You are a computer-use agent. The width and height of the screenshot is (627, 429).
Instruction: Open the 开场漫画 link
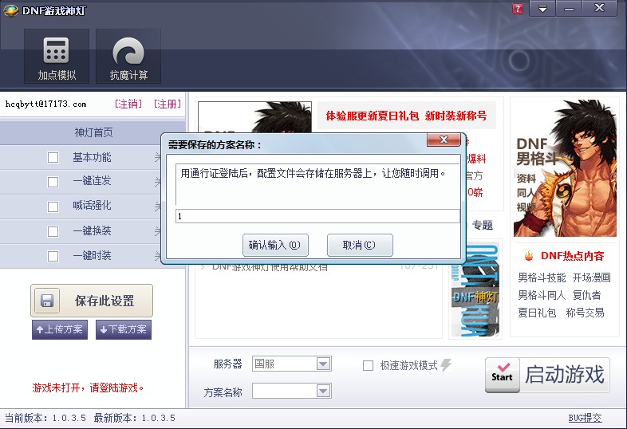click(x=591, y=277)
